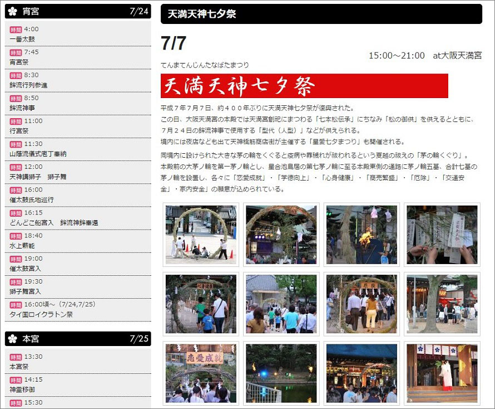Click the 時間 badge at 16:00 催太鼓氏地巡行

pos(16,190)
